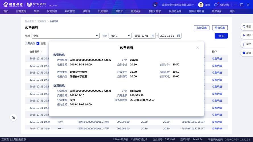Click 企业编号 3523462 in status bar

coord(164,139)
